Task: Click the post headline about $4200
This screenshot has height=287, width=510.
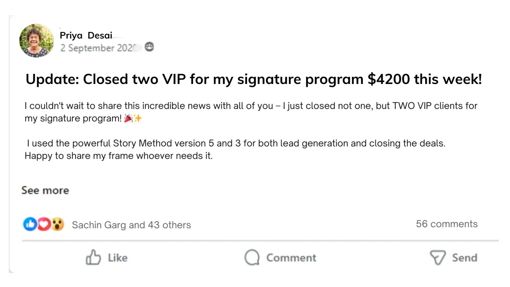Action: [x=254, y=79]
